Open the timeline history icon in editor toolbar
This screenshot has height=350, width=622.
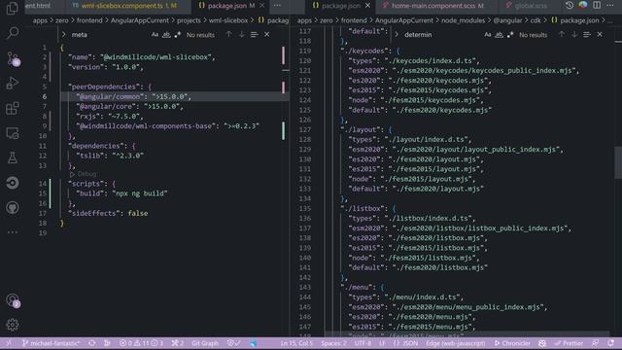point(570,6)
